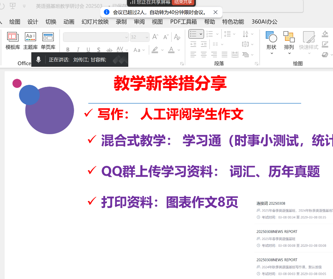The width and height of the screenshot is (333, 279).
Task: Click the increase font size icon
Action: (155, 37)
